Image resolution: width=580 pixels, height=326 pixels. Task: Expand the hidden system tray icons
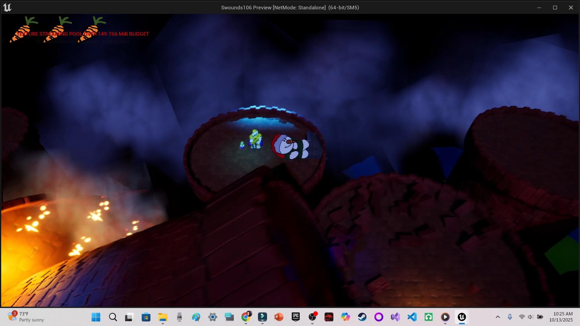click(x=498, y=317)
